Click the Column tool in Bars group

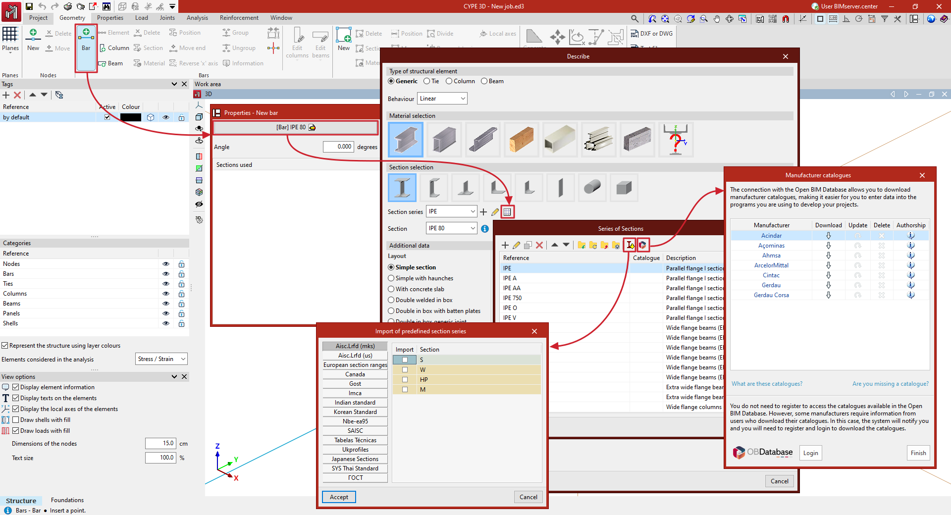pos(114,48)
